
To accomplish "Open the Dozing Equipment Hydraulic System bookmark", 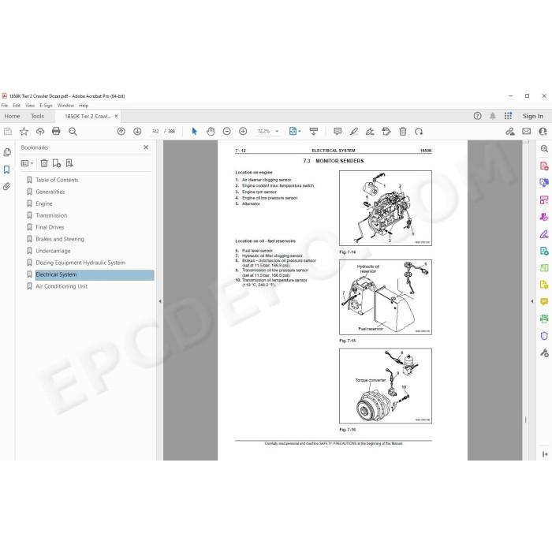I will 80,263.
